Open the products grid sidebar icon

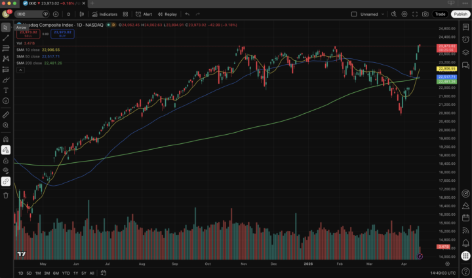pyautogui.click(x=465, y=256)
